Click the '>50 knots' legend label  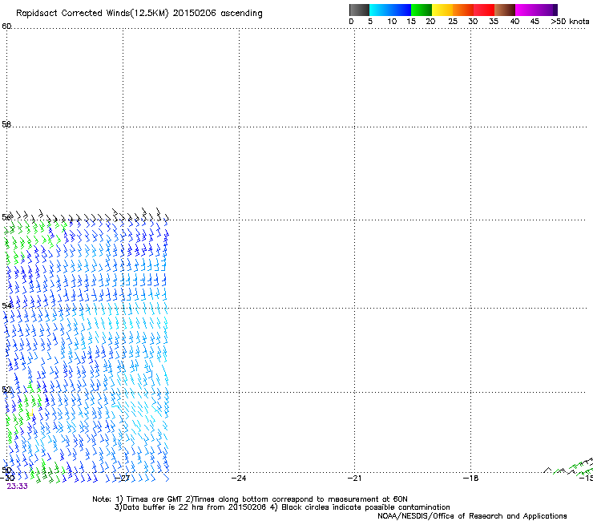tap(570, 22)
